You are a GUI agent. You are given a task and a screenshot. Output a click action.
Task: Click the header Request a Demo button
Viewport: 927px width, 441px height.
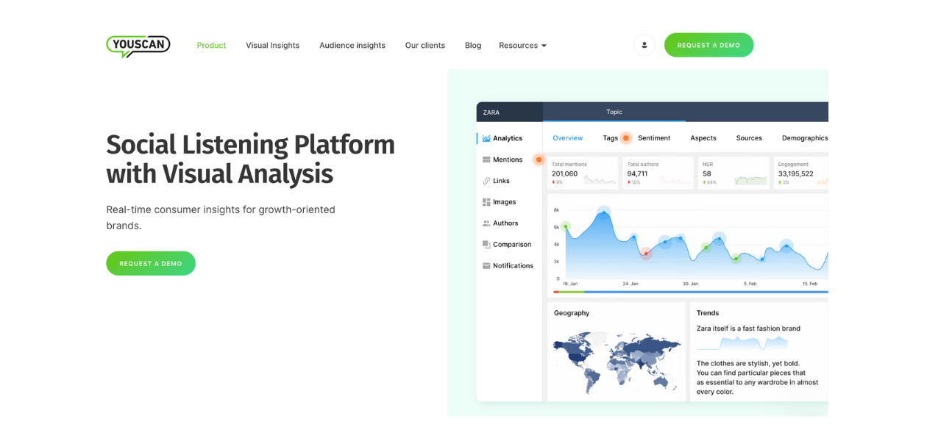pyautogui.click(x=709, y=45)
